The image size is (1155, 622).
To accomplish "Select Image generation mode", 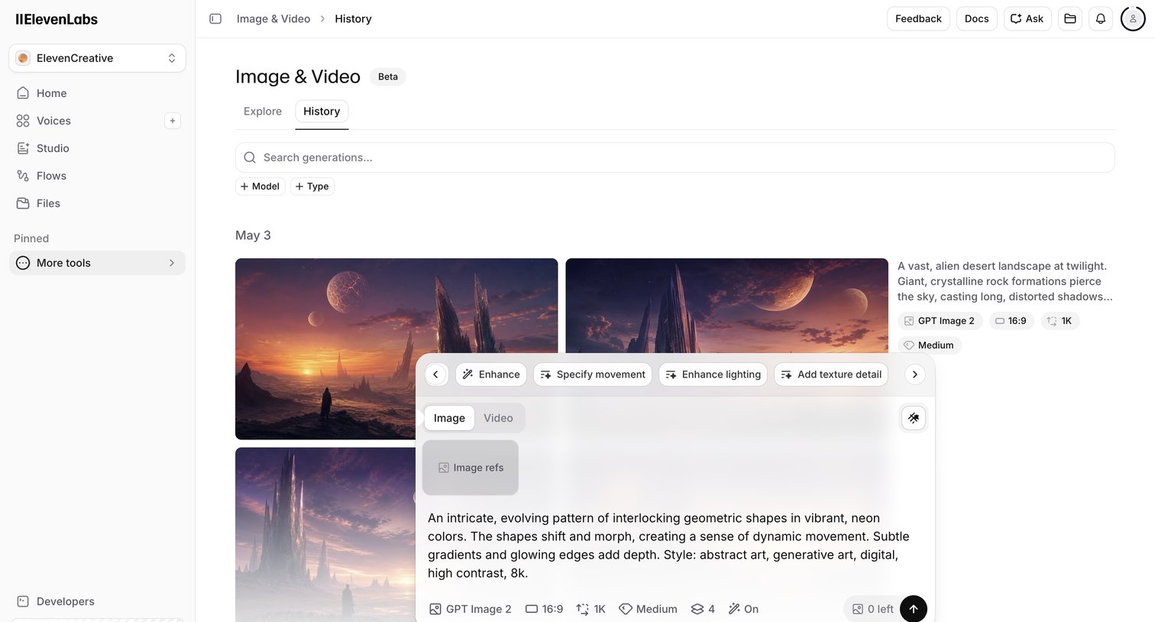I will pyautogui.click(x=449, y=418).
